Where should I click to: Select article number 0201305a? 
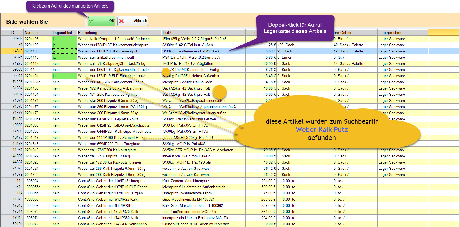tap(38, 119)
